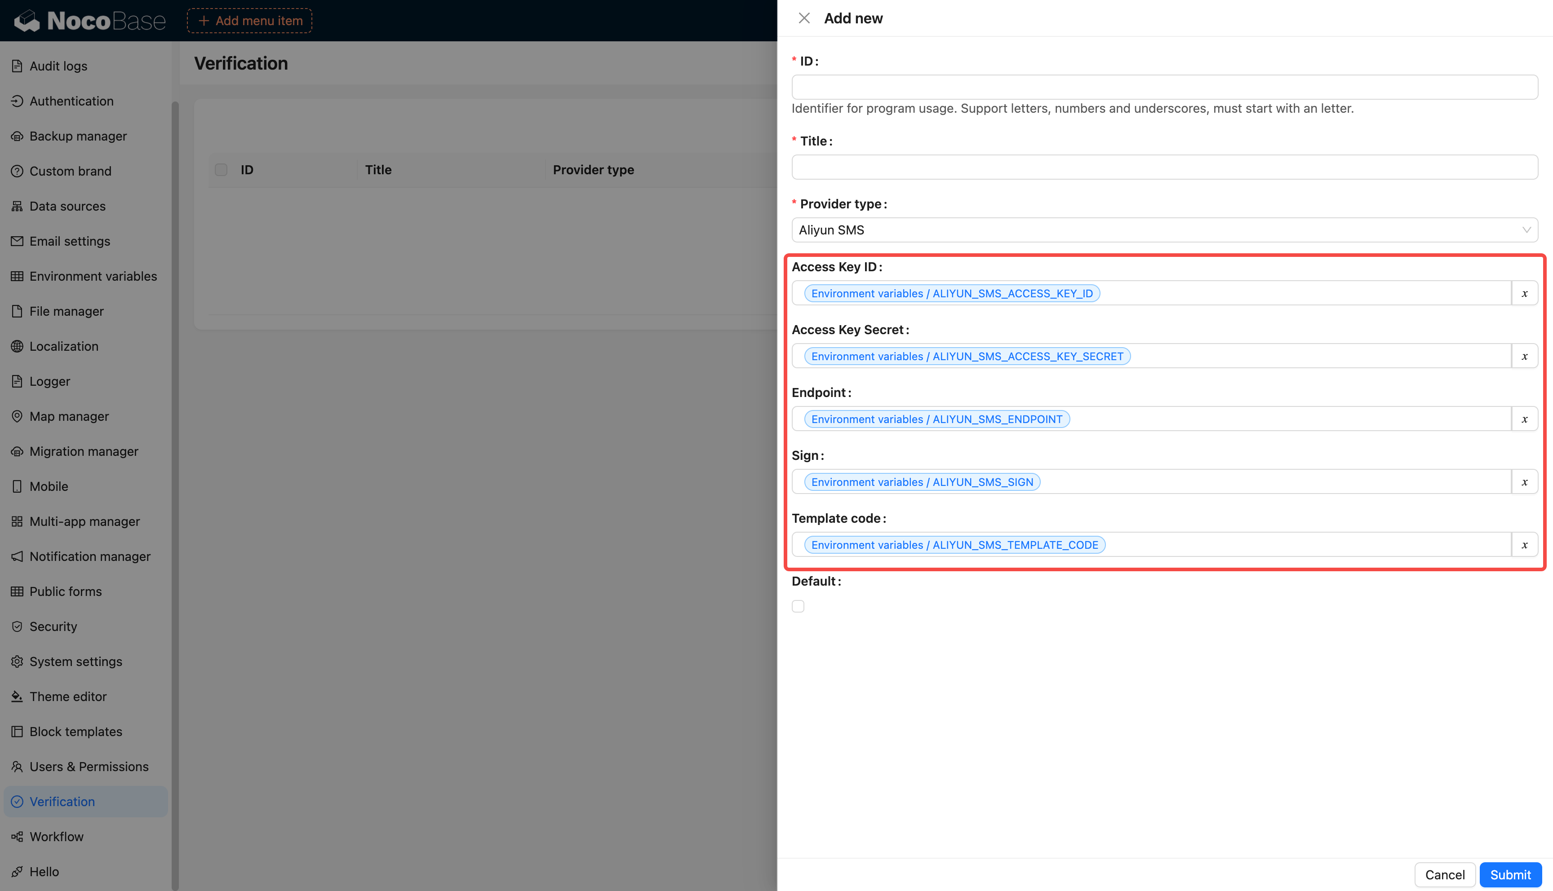The width and height of the screenshot is (1553, 891).
Task: Click the variable x icon beside Template code
Action: 1524,545
